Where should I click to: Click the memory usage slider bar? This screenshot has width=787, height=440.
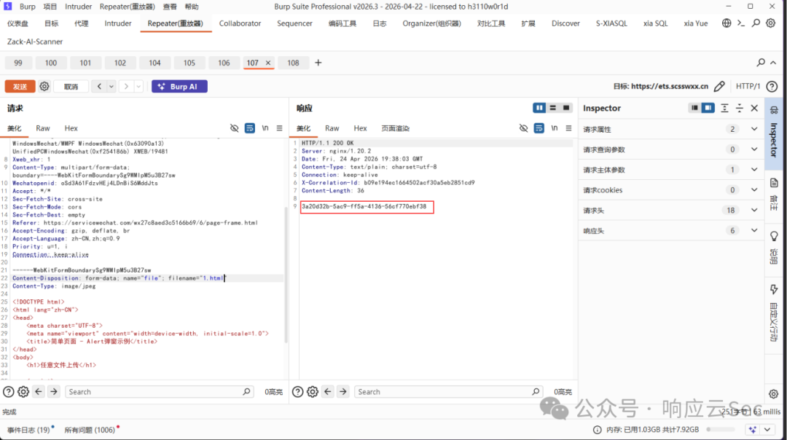click(x=721, y=430)
